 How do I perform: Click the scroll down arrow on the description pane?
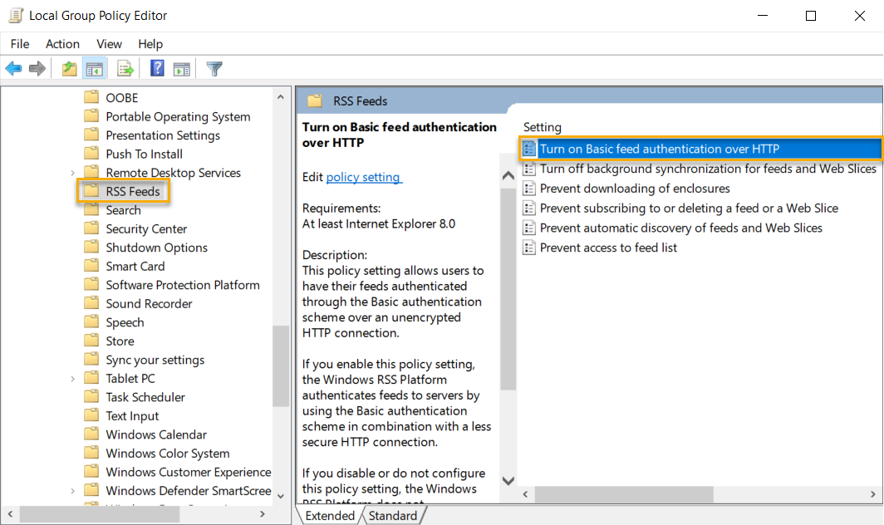pyautogui.click(x=508, y=480)
